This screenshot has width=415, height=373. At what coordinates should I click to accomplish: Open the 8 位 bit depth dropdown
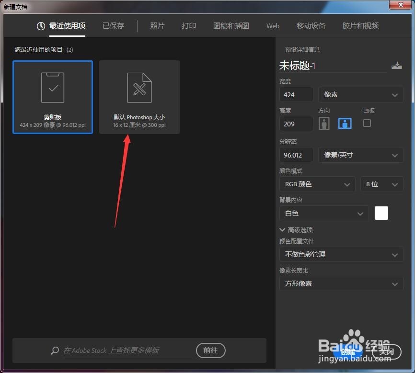pos(381,184)
